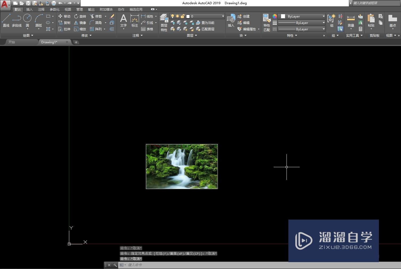This screenshot has width=401, height=269.
Task: Toggle the layer lightbulb on/off icon
Action: click(x=173, y=16)
